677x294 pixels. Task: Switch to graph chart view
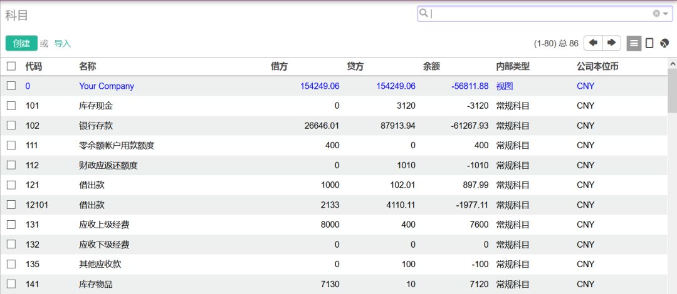pyautogui.click(x=664, y=43)
